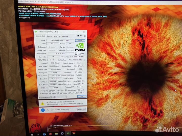Switch to the Sensors tab
This screenshot has width=182, height=136.
[49, 36]
